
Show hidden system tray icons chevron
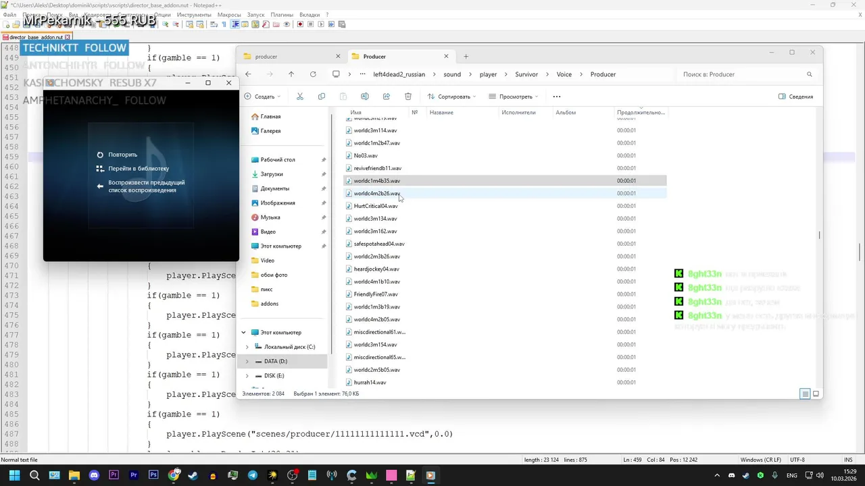point(717,475)
